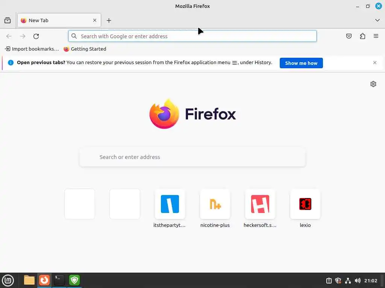The height and width of the screenshot is (288, 385).
Task: Expand the list all tabs chevron
Action: point(377,20)
